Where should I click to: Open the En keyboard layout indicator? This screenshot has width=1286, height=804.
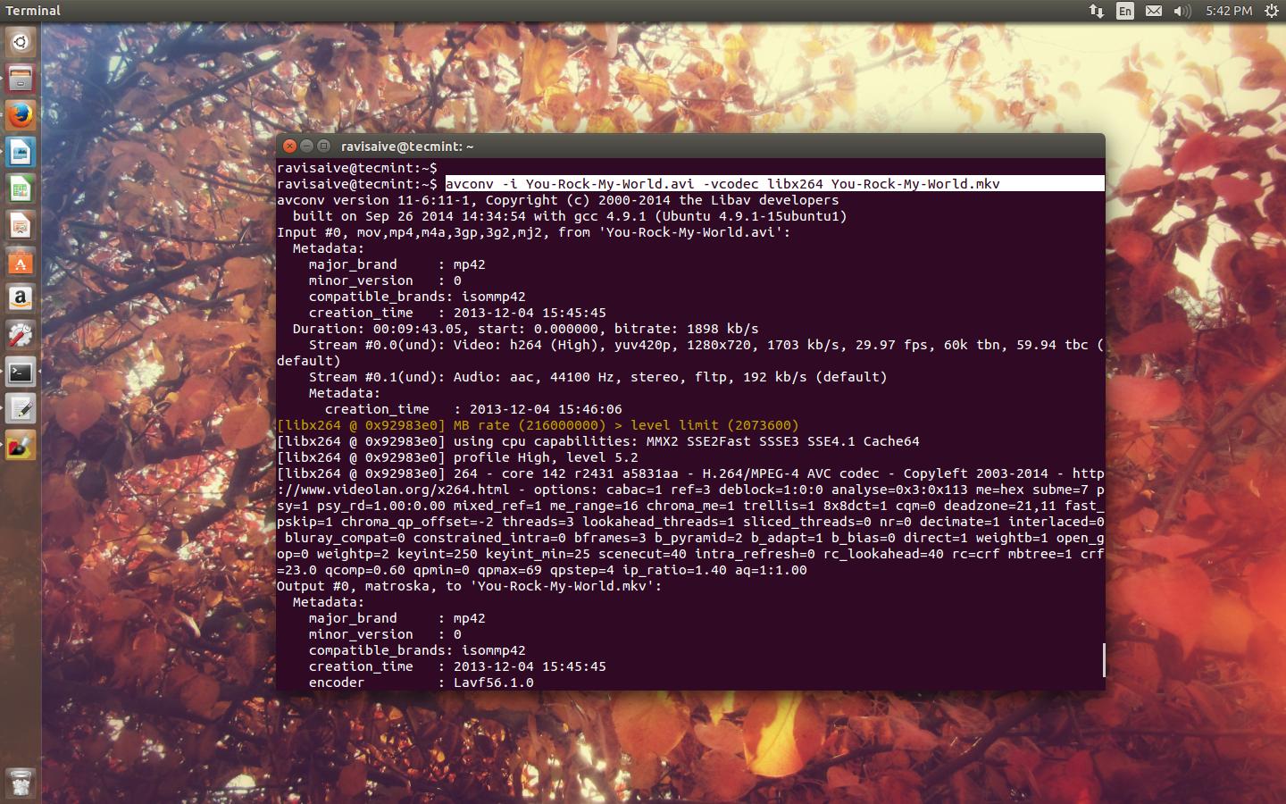coord(1125,11)
